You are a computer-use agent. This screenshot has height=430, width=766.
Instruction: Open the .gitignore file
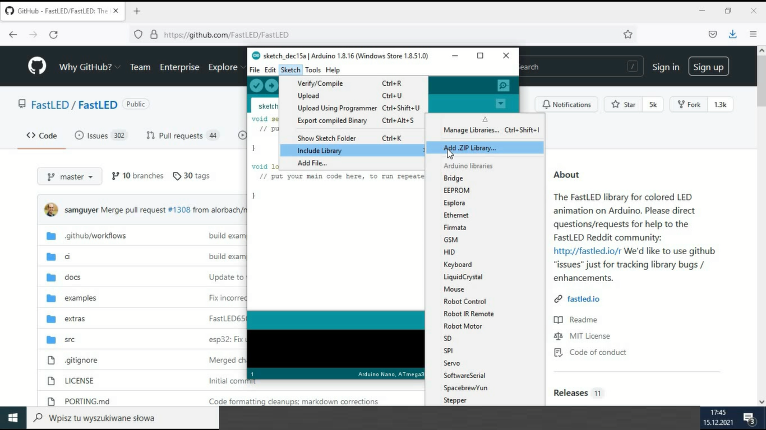point(81,360)
